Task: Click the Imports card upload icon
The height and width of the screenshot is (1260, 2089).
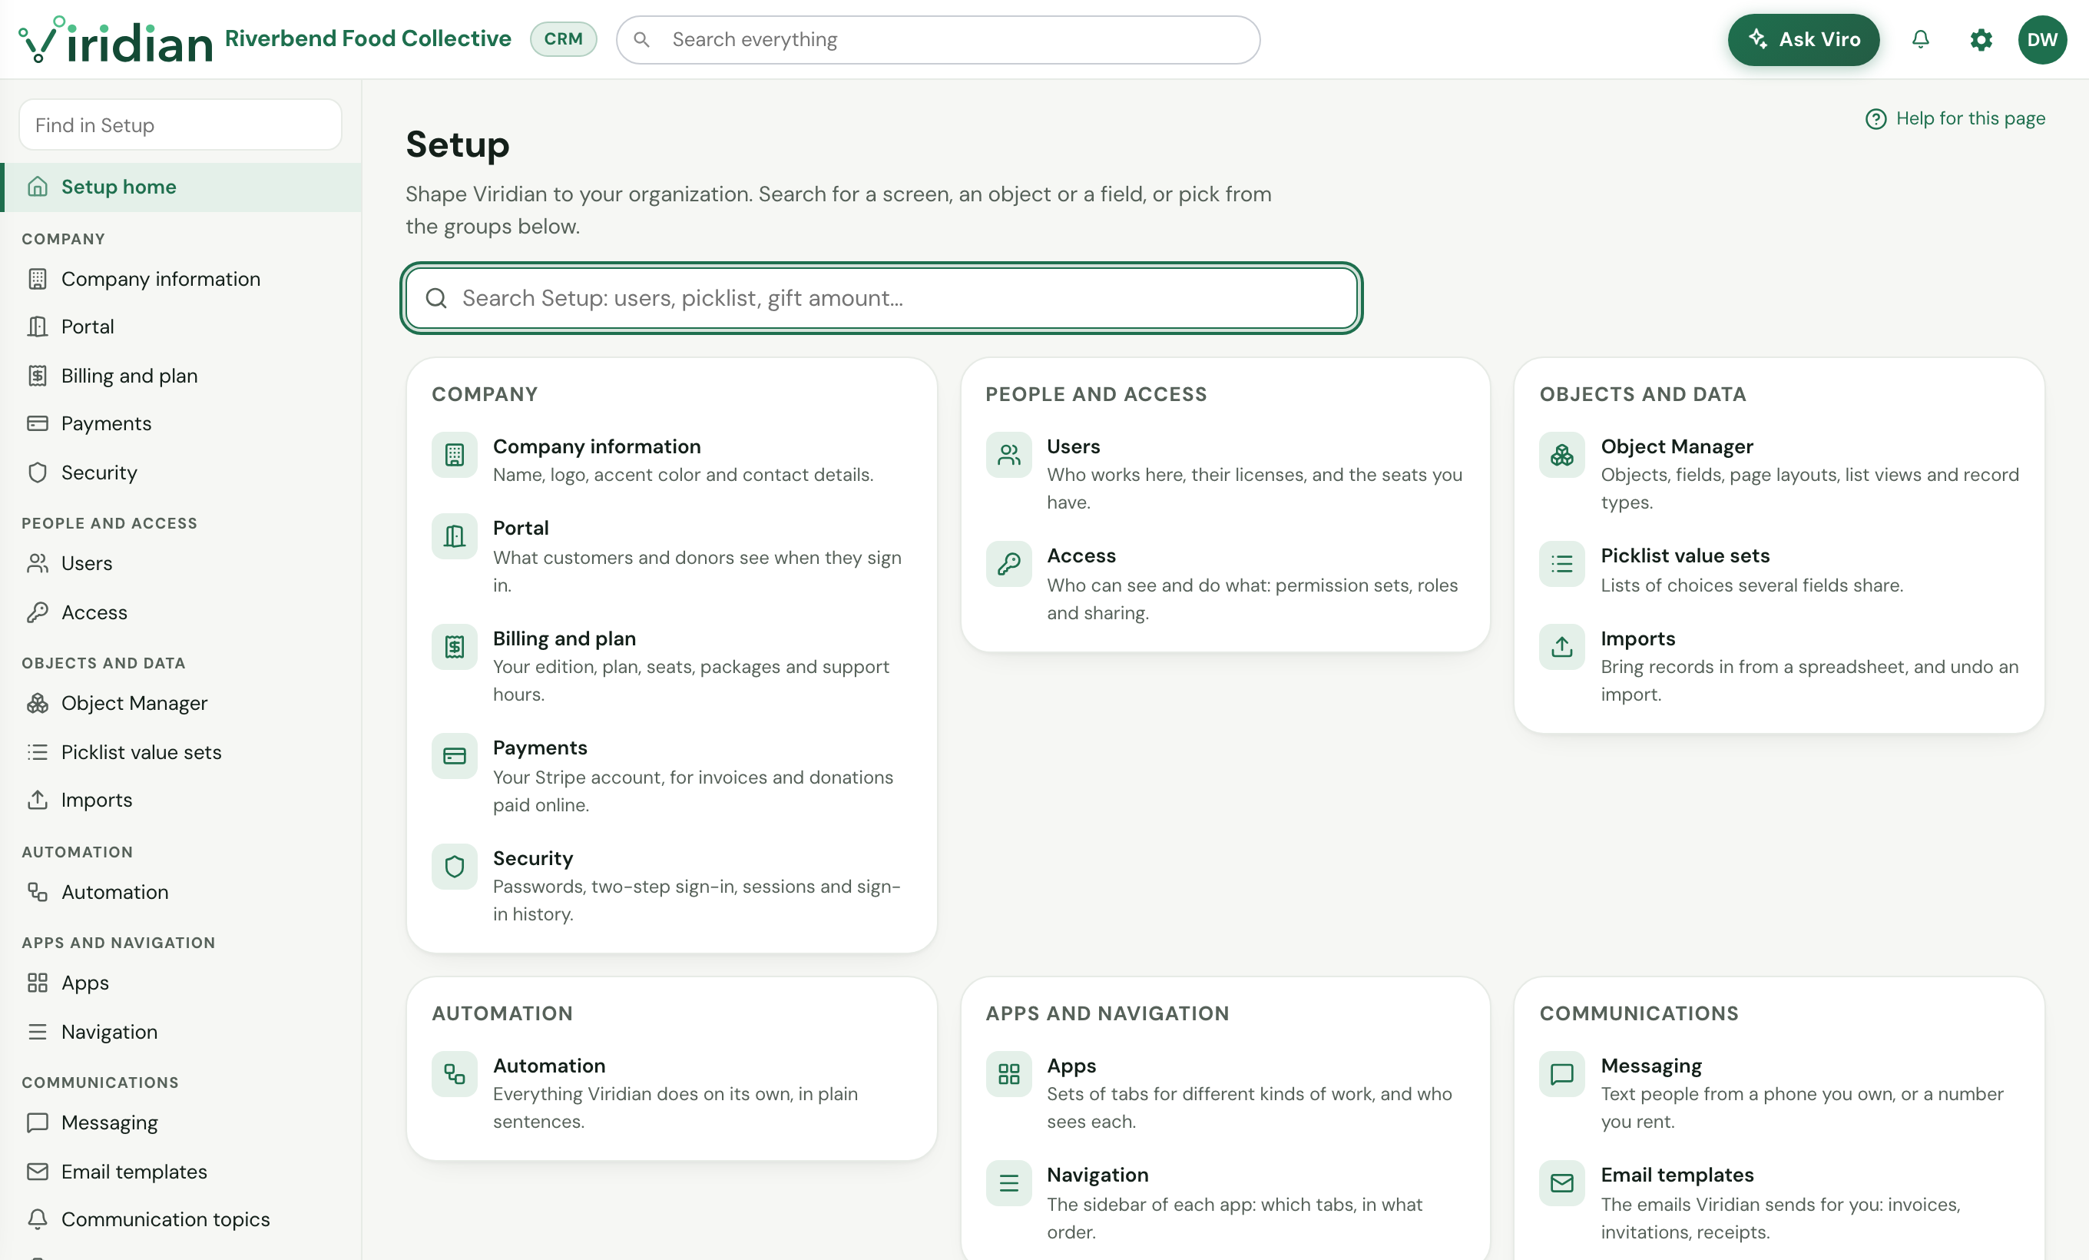Action: pos(1561,647)
